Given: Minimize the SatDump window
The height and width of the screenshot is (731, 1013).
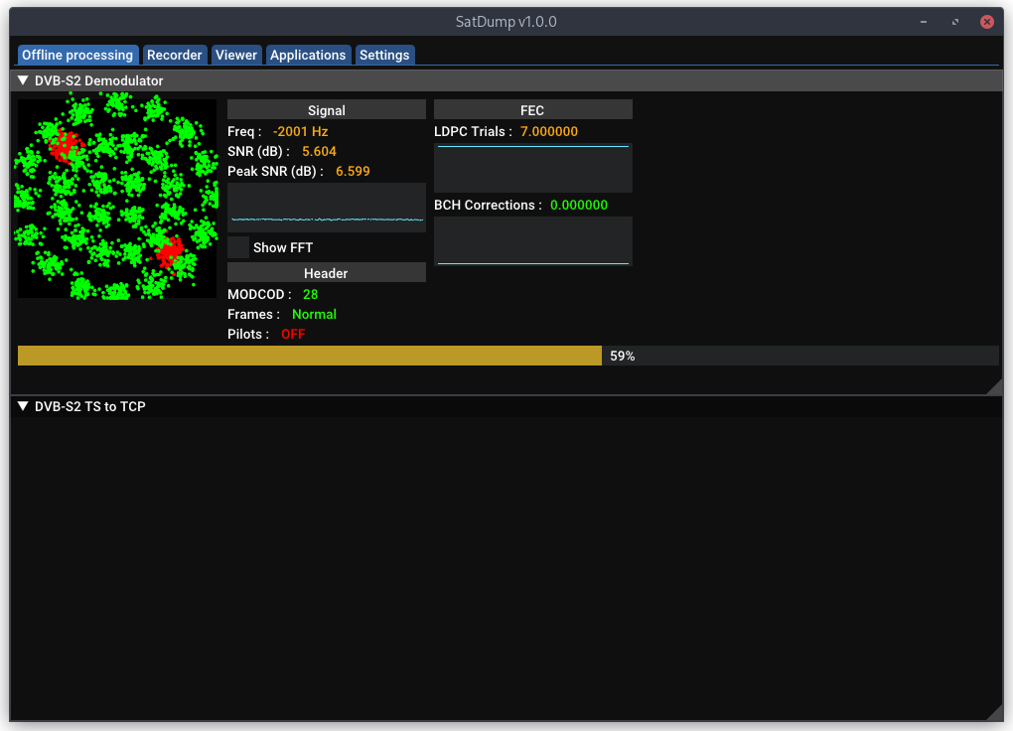Looking at the screenshot, I should point(924,22).
